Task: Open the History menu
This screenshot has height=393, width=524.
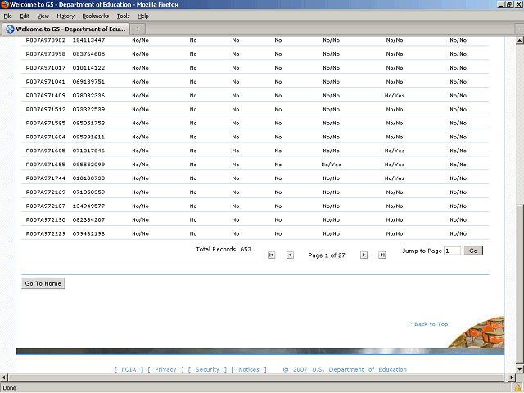Action: [x=65, y=16]
